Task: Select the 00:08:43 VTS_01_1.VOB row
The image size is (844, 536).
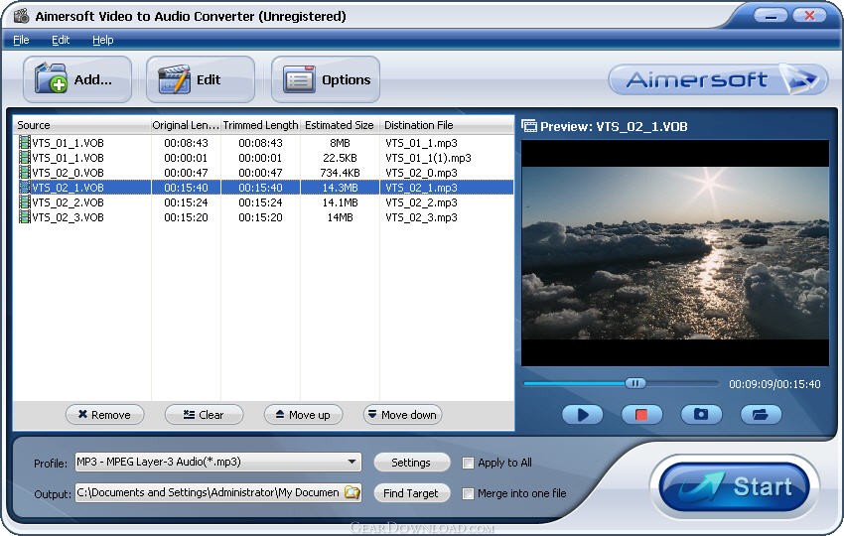Action: coord(264,143)
